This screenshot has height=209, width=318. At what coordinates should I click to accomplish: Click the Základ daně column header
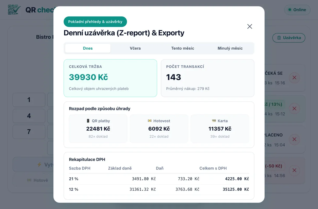(x=120, y=168)
